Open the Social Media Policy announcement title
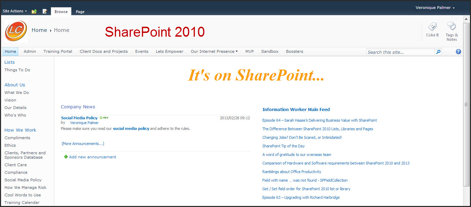The width and height of the screenshot is (471, 207). [79, 118]
